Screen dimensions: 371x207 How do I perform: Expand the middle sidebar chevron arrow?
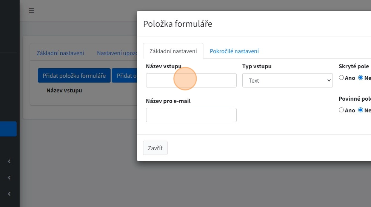(x=9, y=178)
